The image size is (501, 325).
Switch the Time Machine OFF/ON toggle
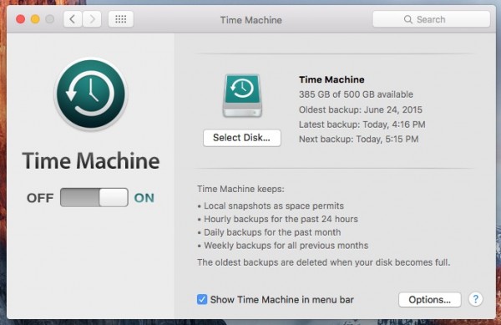point(94,197)
